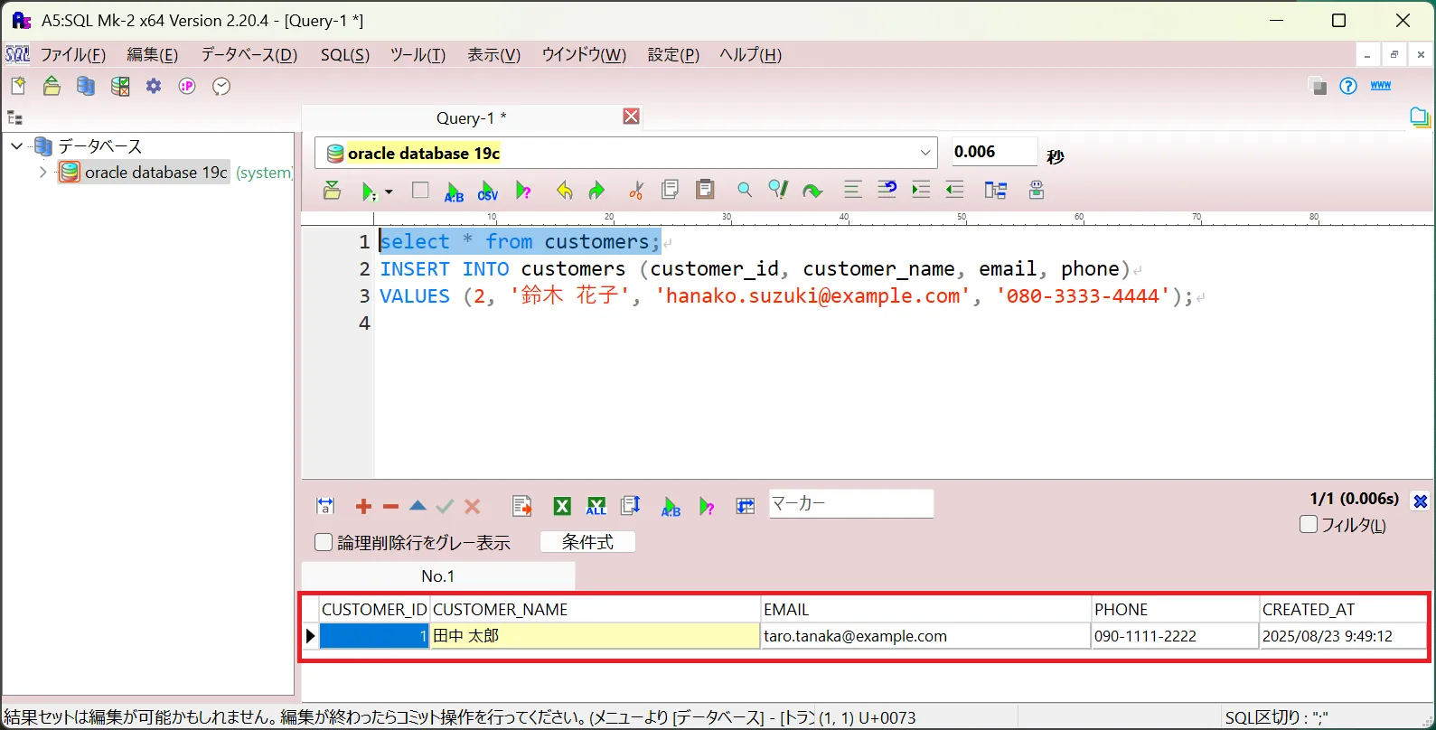Click the 条件式 button

pos(587,541)
